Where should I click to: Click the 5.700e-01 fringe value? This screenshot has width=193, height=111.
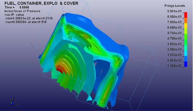point(174,33)
